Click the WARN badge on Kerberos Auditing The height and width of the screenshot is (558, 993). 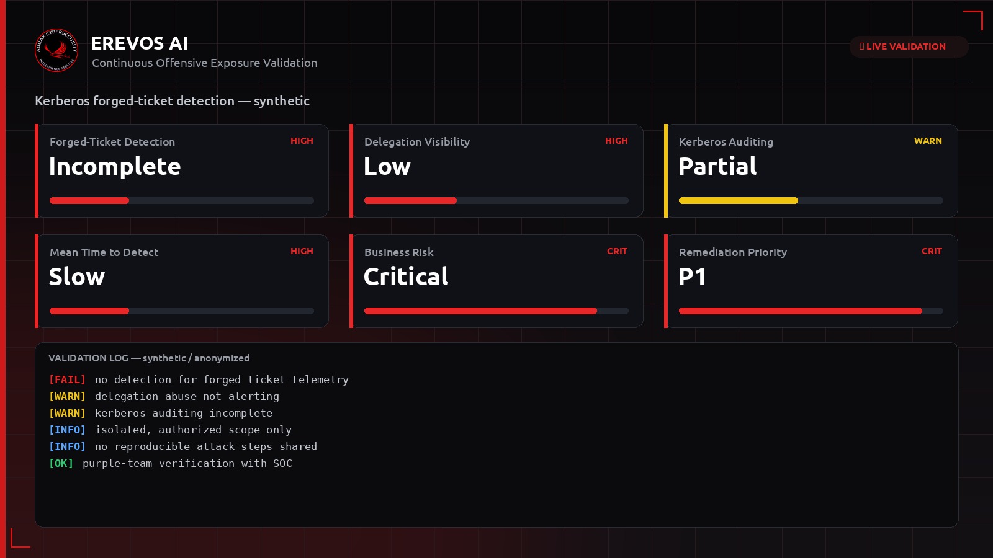[928, 141]
